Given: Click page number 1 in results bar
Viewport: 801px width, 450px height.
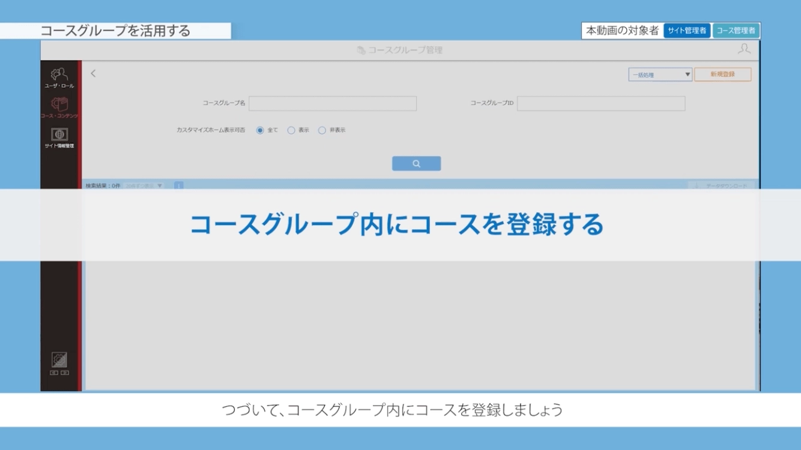Looking at the screenshot, I should (179, 186).
